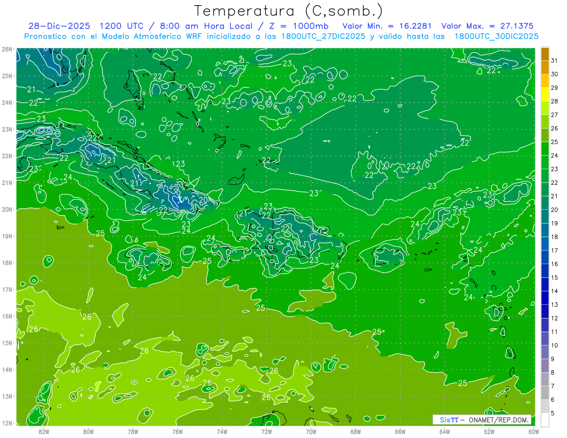The height and width of the screenshot is (438, 567).
Task: Click the "Valor Max. = 27.1375" value
Action: click(488, 26)
